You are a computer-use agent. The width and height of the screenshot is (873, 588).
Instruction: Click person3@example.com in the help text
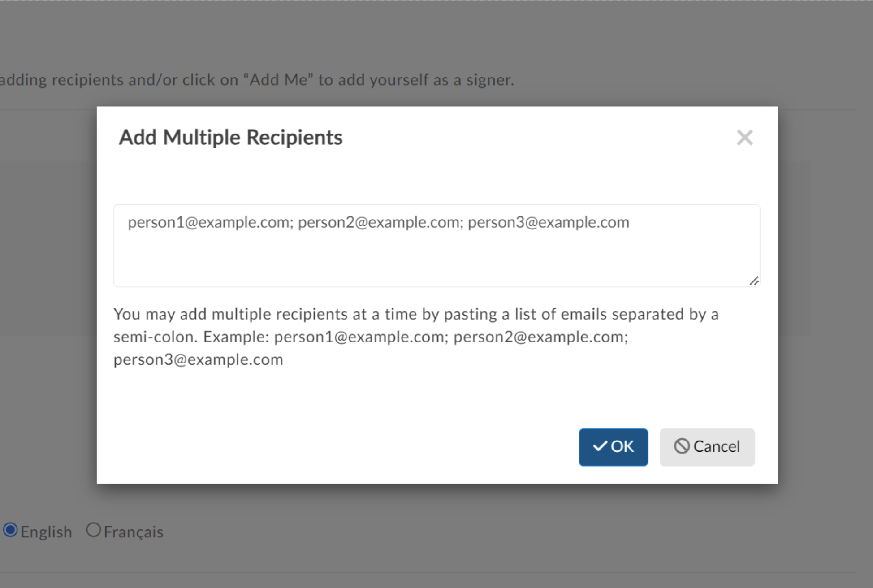click(198, 359)
